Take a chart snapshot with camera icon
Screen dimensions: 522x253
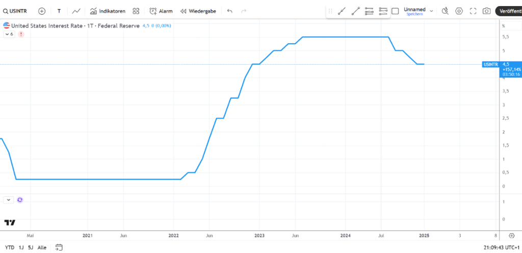(487, 11)
